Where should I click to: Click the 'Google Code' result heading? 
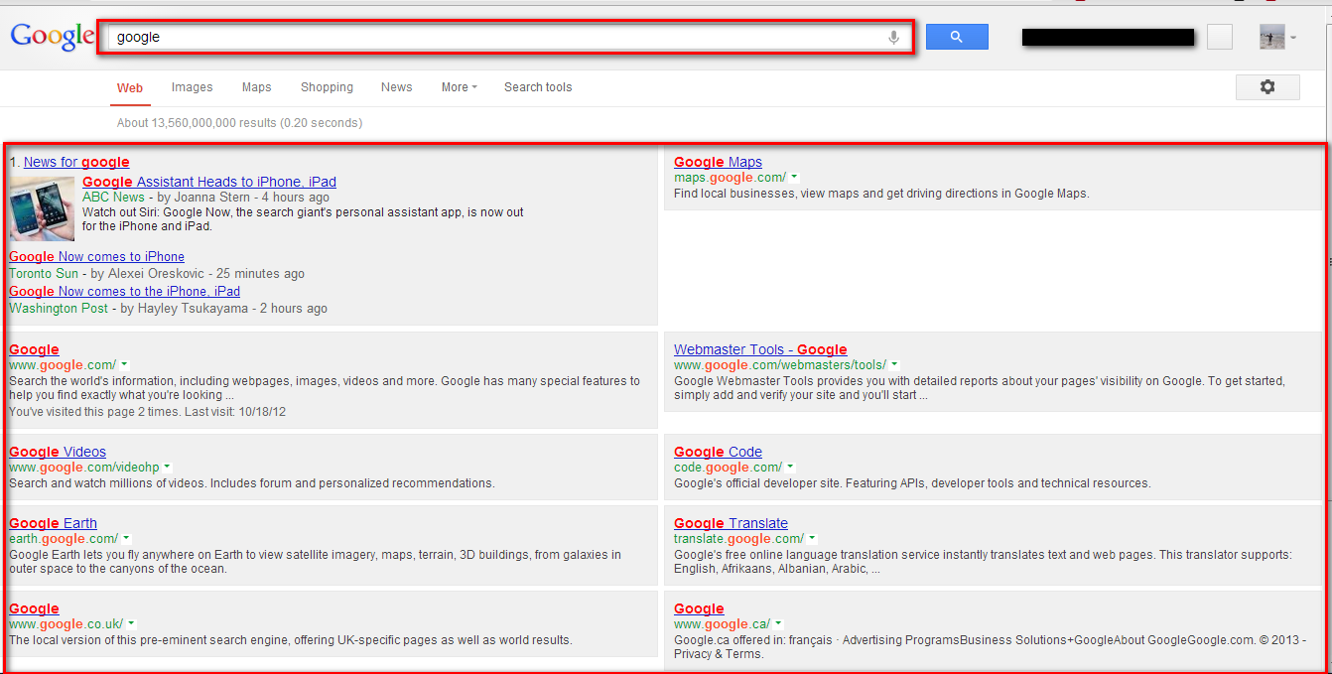coord(717,451)
